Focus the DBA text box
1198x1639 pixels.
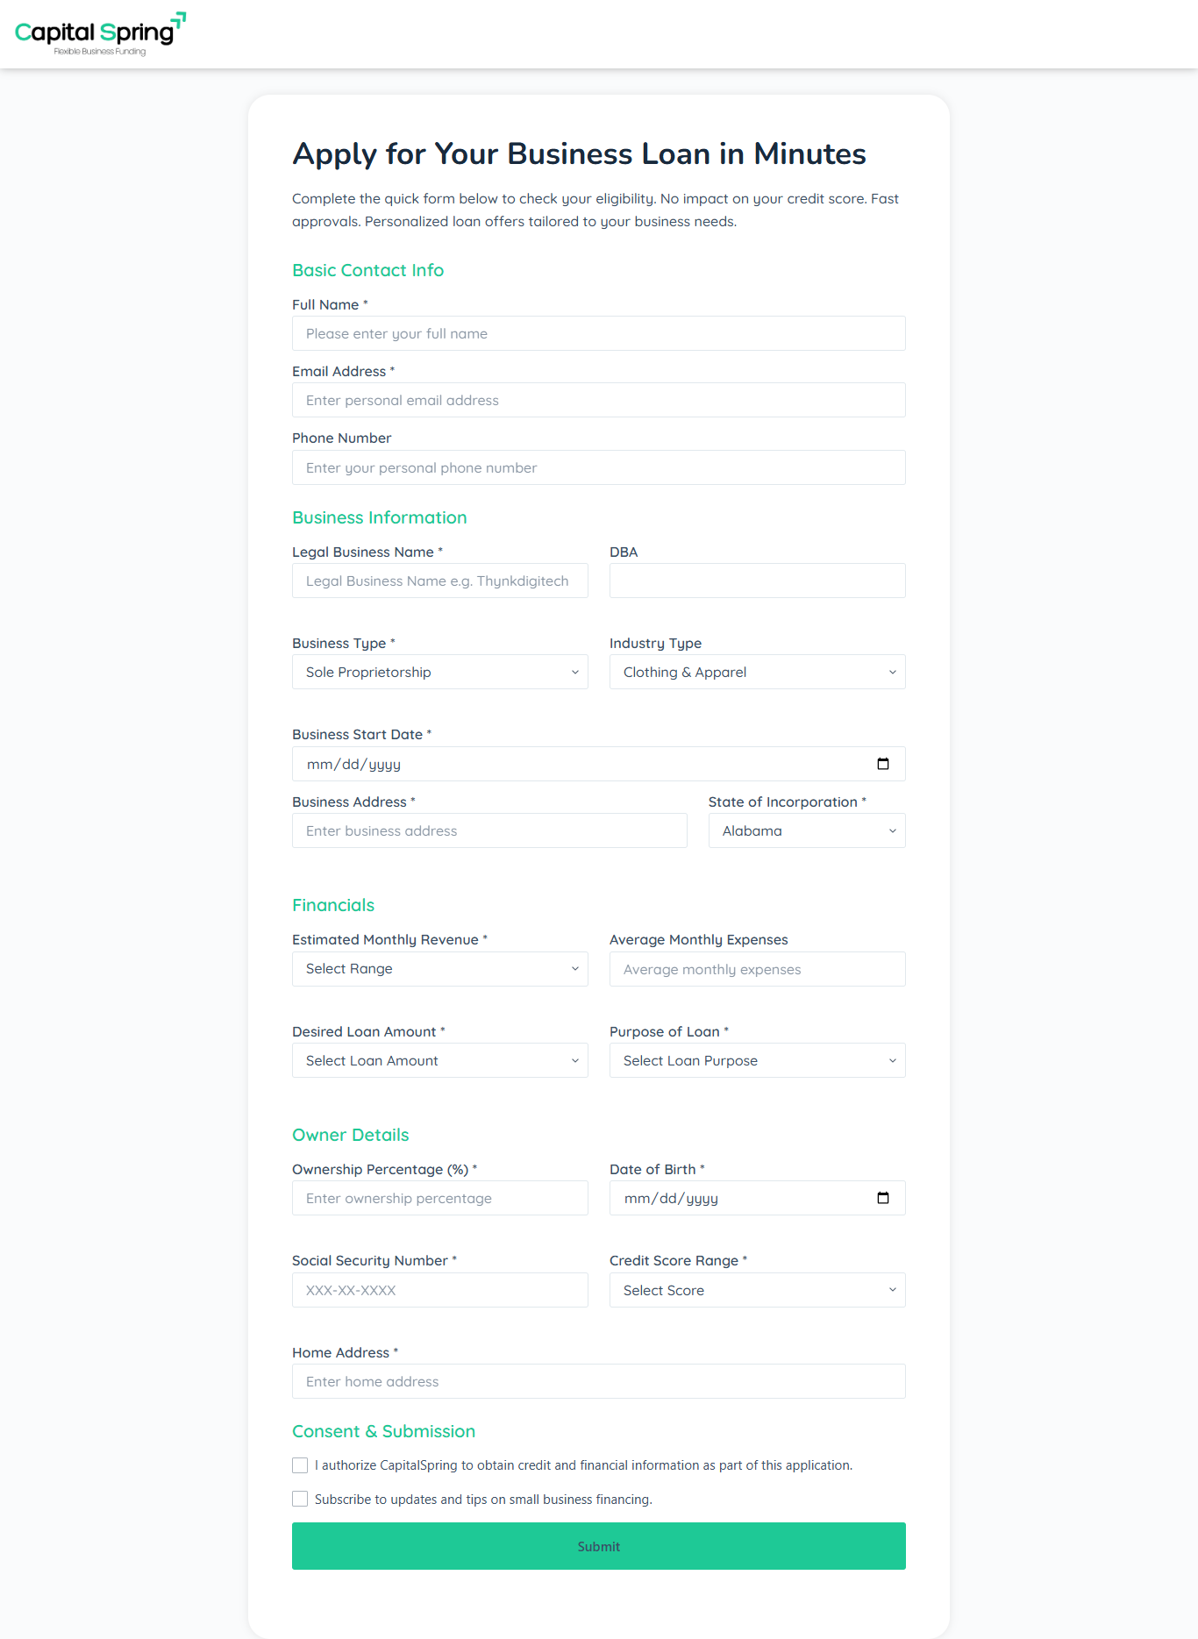757,581
